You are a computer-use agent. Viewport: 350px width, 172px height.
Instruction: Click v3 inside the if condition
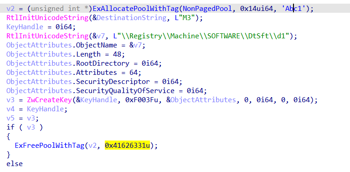31,127
